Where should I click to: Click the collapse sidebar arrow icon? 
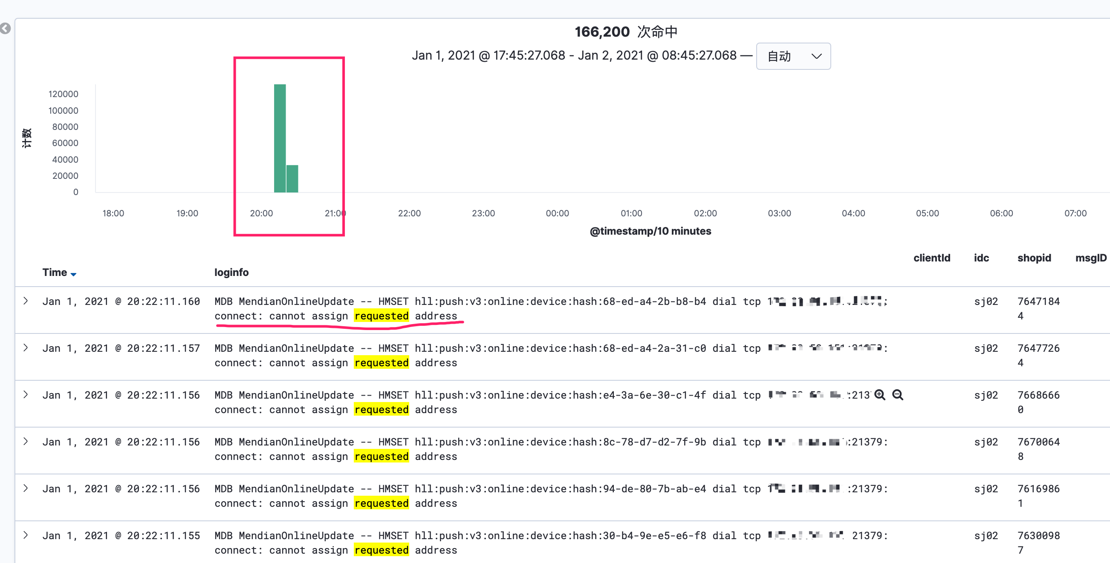[x=5, y=29]
